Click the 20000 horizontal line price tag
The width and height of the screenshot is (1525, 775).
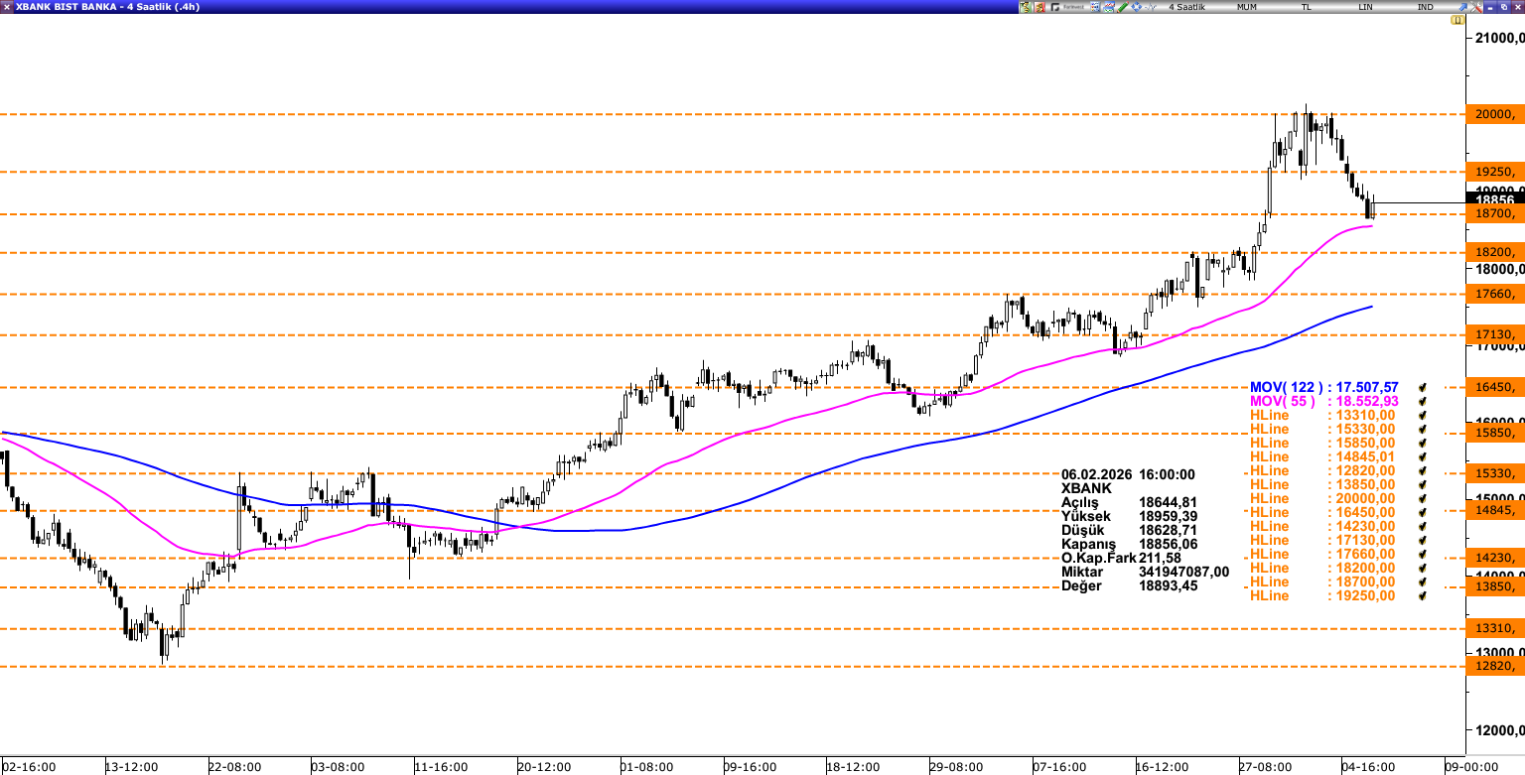pyautogui.click(x=1494, y=114)
